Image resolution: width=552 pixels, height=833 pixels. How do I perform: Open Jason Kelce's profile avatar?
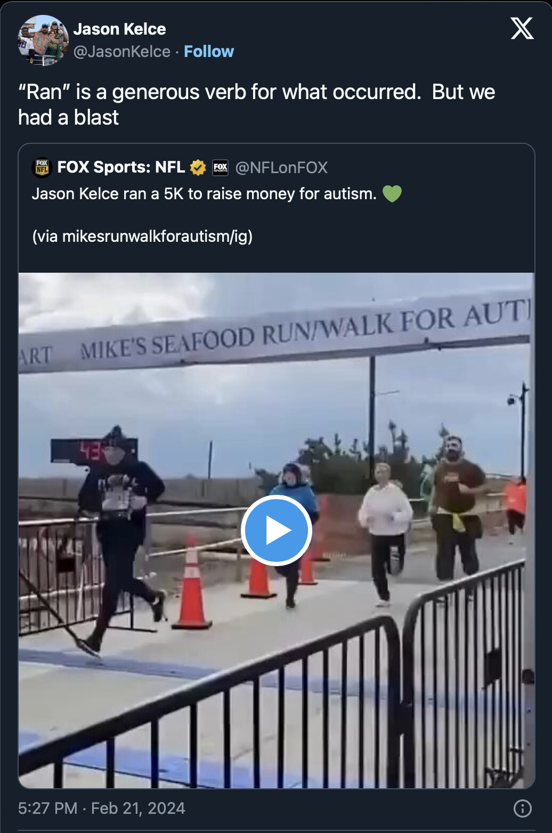43,40
